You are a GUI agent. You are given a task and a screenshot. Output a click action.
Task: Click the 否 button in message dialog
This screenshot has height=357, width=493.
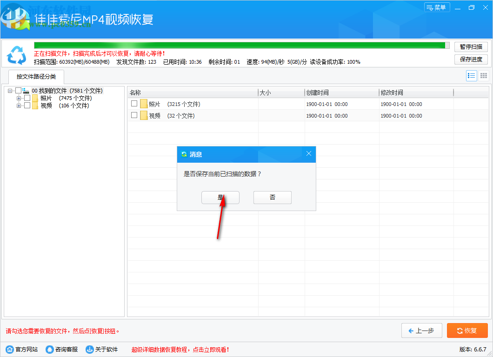pos(272,198)
